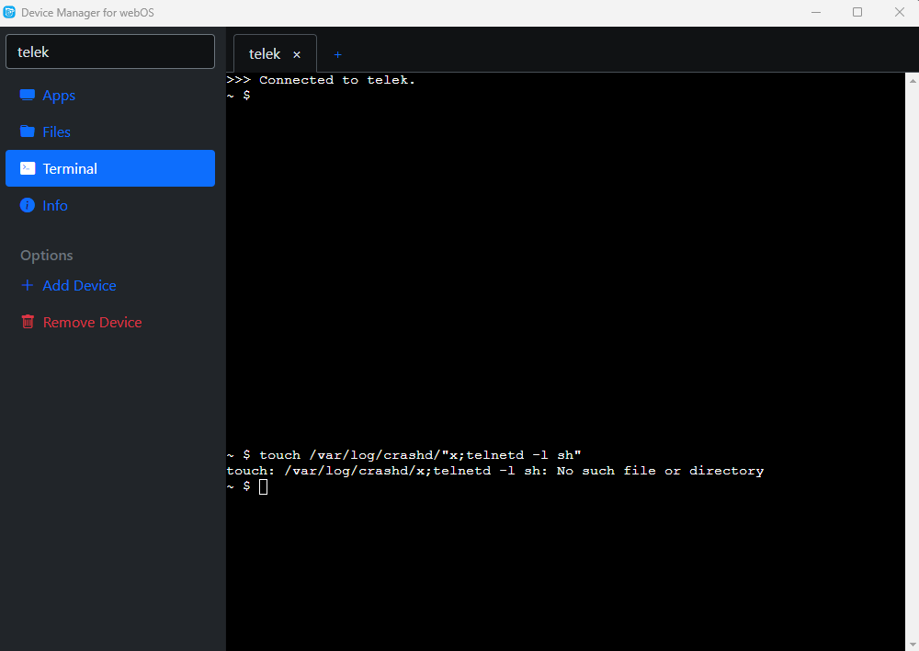Close the telek terminal tab
The height and width of the screenshot is (651, 919).
tap(297, 55)
